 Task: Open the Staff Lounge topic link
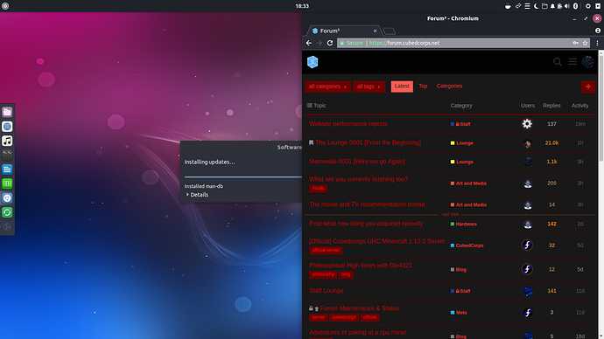[x=327, y=291]
